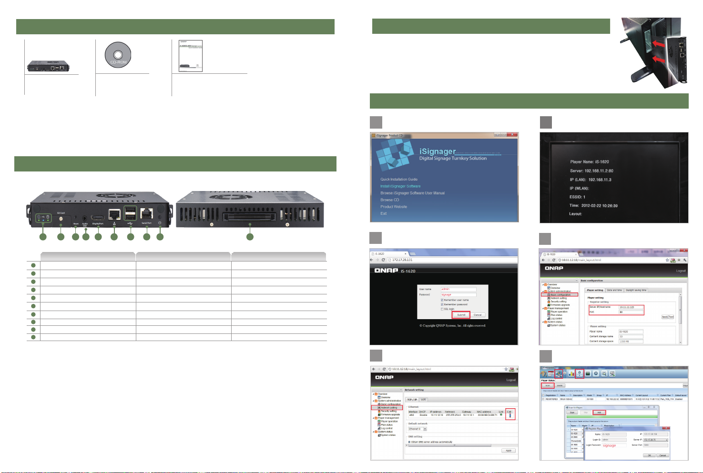The image size is (703, 473).
Task: Click the monitor with arrow icon in iCommander
Action: pyautogui.click(x=612, y=374)
